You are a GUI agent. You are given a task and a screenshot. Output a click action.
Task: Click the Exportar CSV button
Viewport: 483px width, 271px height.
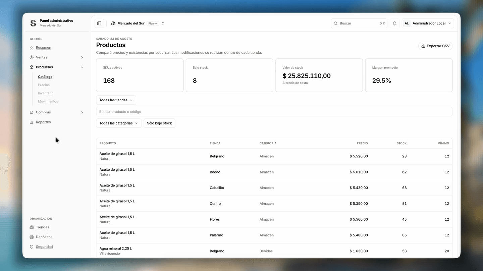pyautogui.click(x=435, y=46)
